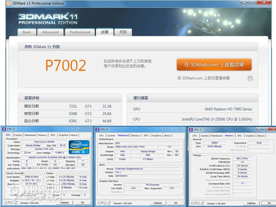Click the Core Voltage value 0.968 V
This screenshot has height=207, width=276.
[x=60, y=153]
